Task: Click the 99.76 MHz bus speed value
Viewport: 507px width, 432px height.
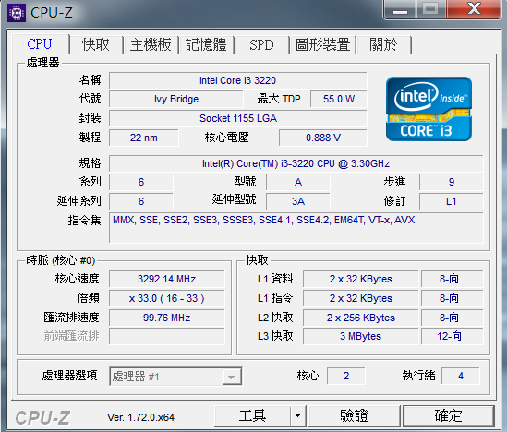Action: [x=167, y=318]
